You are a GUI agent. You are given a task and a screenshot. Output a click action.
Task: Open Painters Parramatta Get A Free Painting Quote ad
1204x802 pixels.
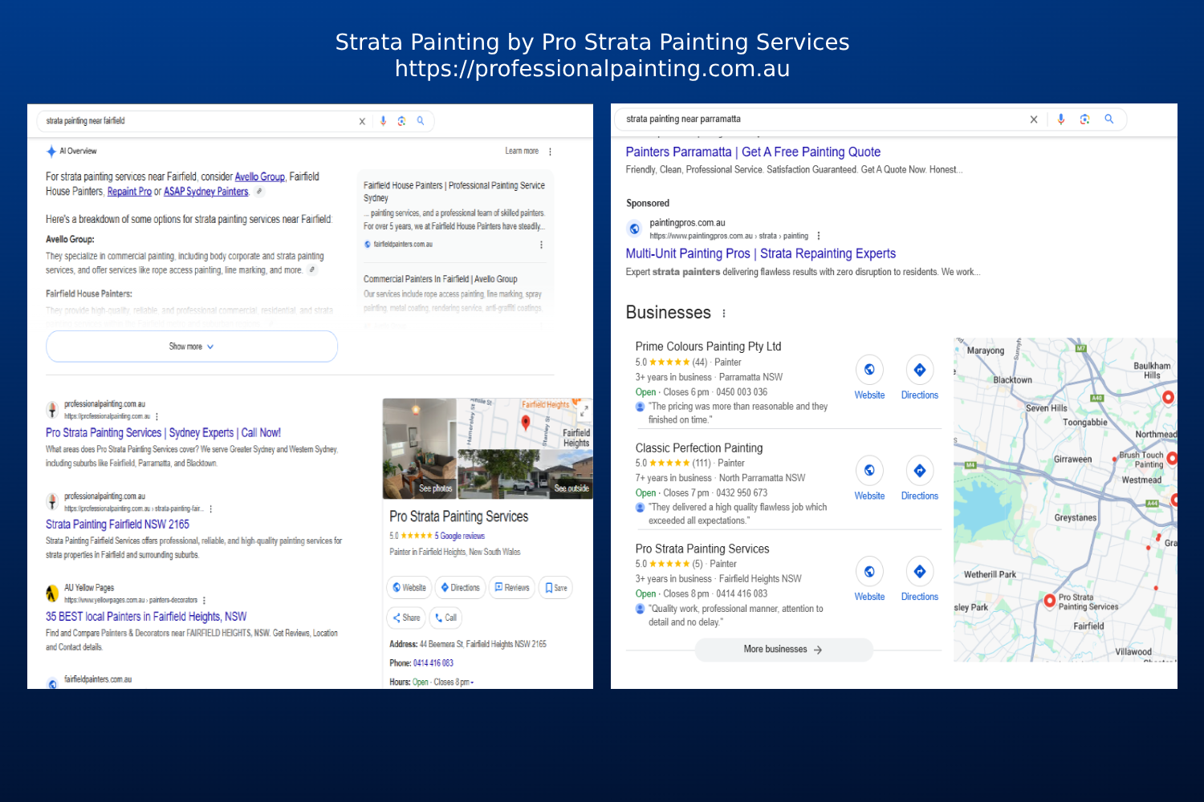(x=753, y=152)
